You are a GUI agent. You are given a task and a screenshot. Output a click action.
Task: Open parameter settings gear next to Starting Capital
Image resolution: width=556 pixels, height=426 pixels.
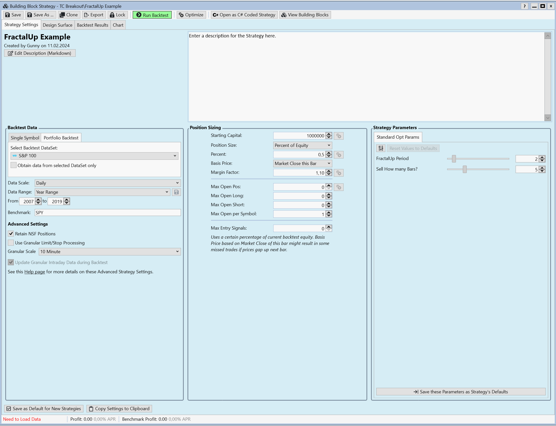339,136
